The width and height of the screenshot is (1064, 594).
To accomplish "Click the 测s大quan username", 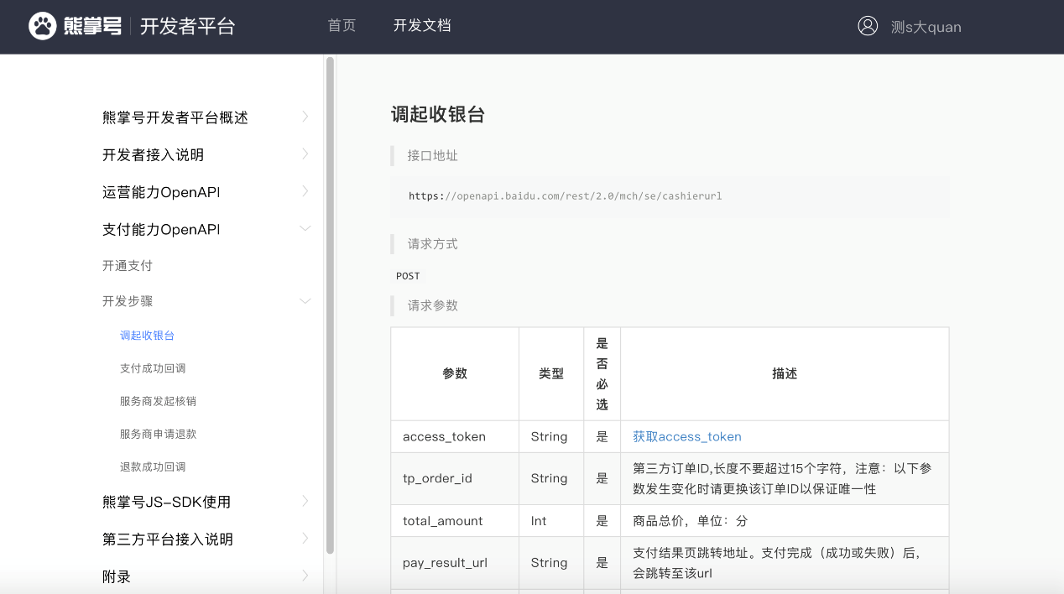I will 926,27.
